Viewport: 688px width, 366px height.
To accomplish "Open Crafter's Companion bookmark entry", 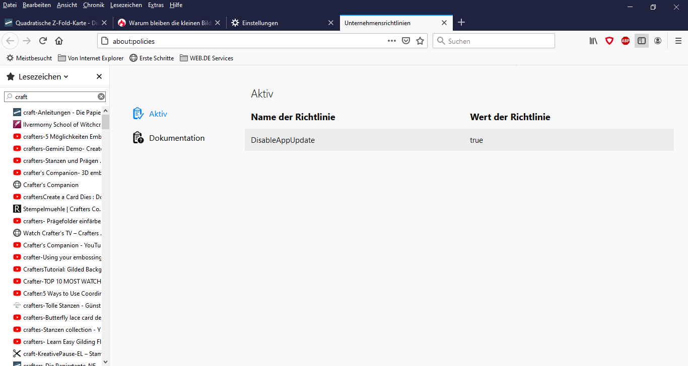I will (x=50, y=185).
